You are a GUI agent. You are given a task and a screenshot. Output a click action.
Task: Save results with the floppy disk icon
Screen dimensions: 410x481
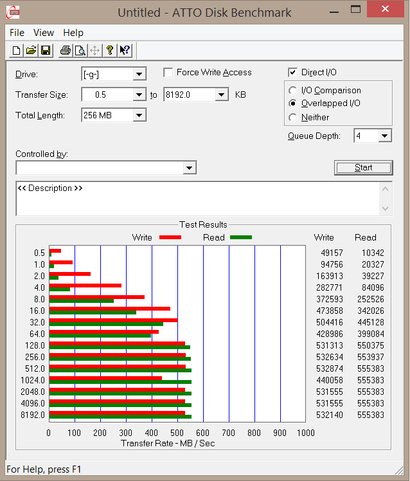(46, 51)
